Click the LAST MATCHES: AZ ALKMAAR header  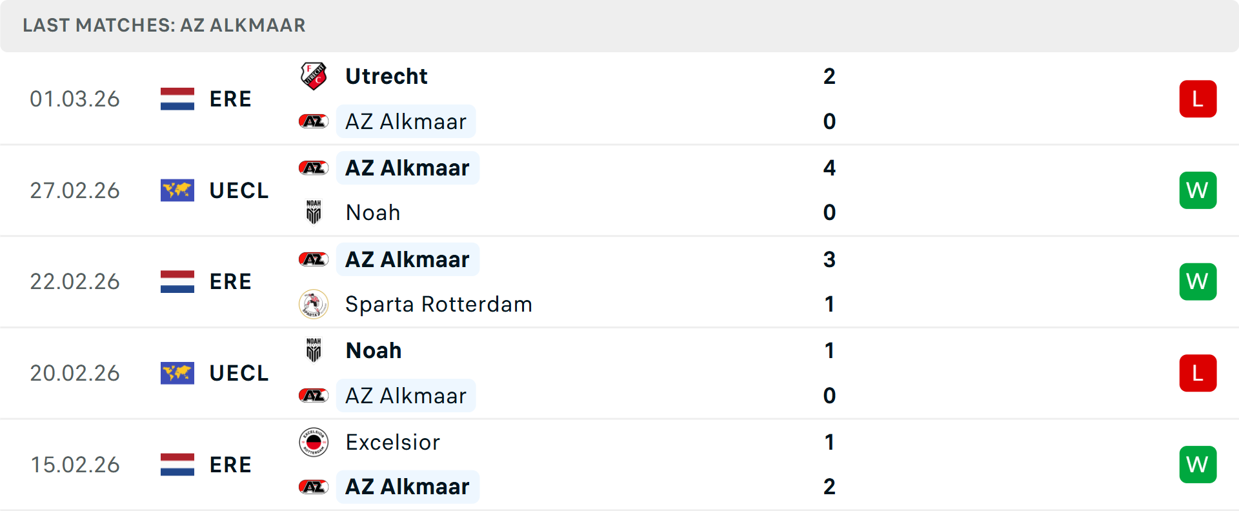163,25
